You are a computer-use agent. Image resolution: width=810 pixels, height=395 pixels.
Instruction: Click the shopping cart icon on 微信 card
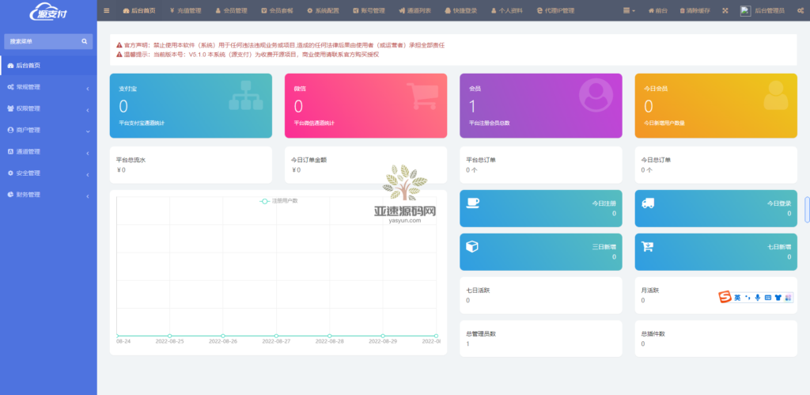(422, 96)
